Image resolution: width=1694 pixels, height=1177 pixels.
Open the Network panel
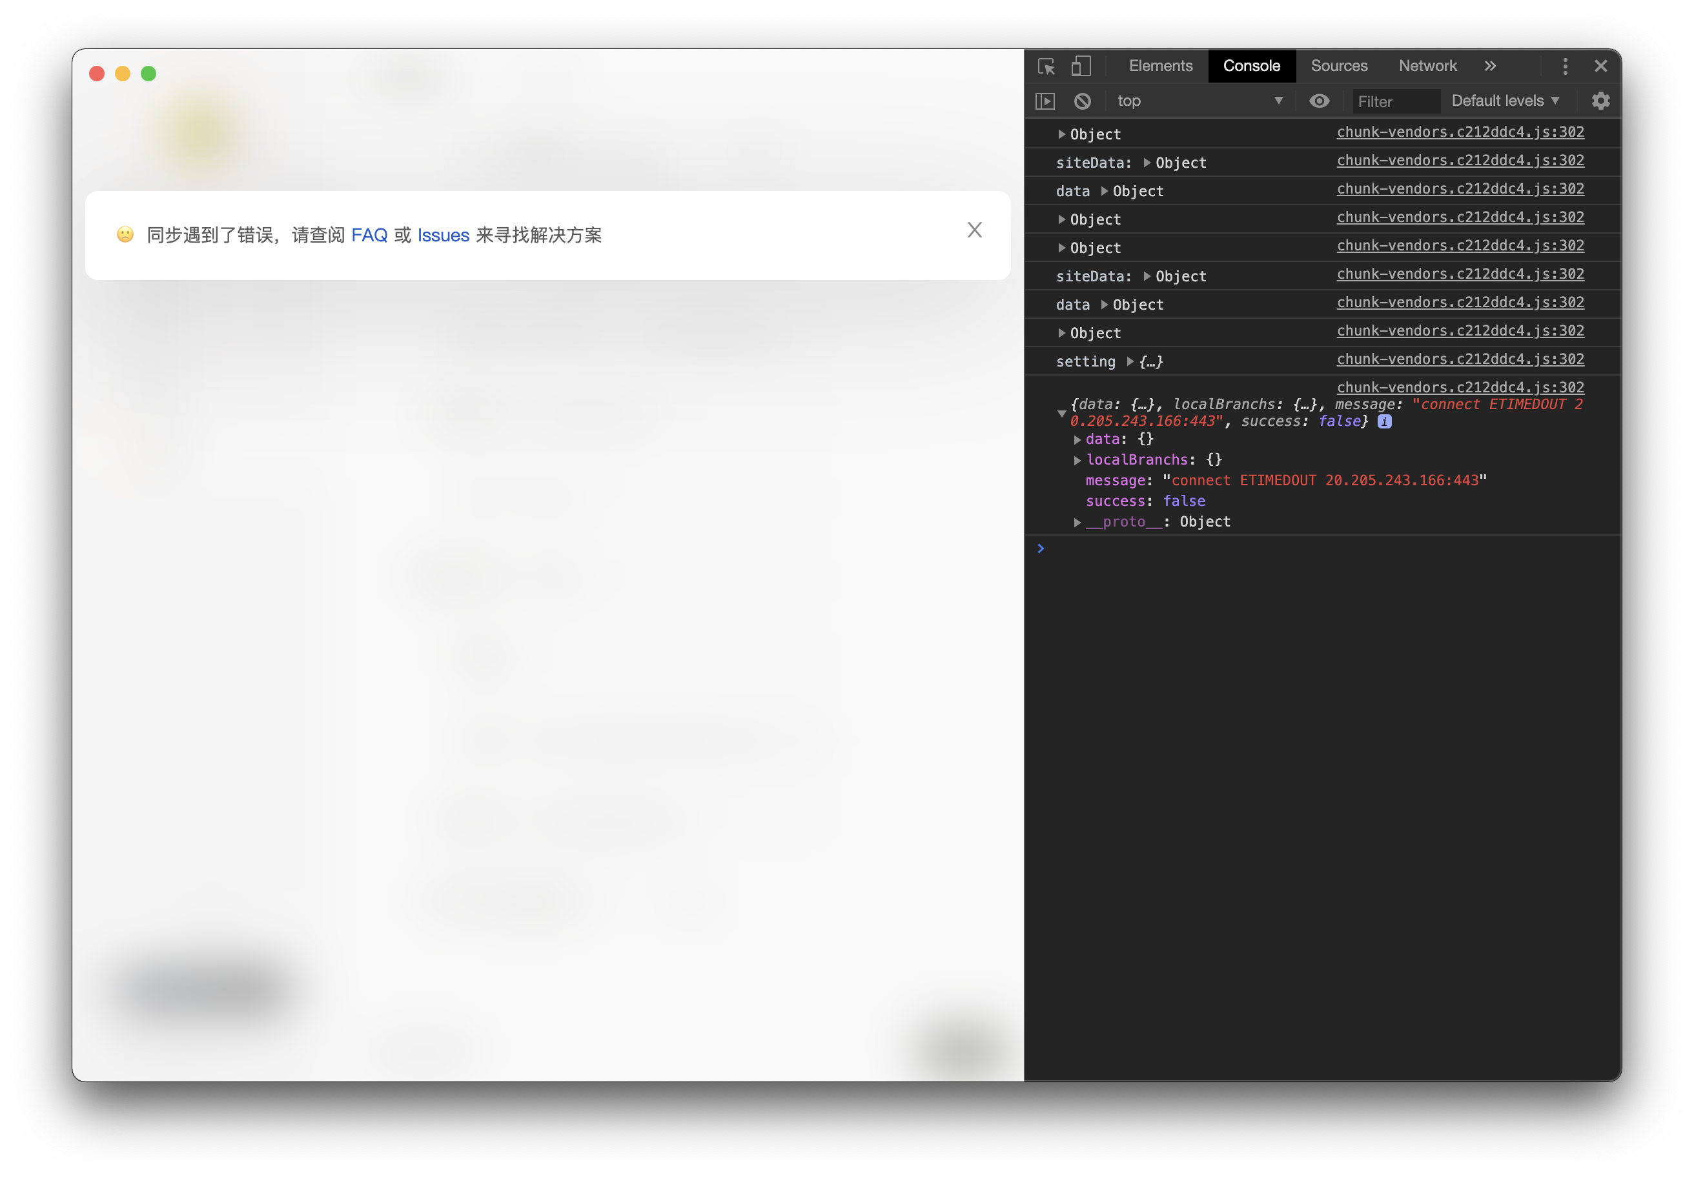click(1427, 66)
